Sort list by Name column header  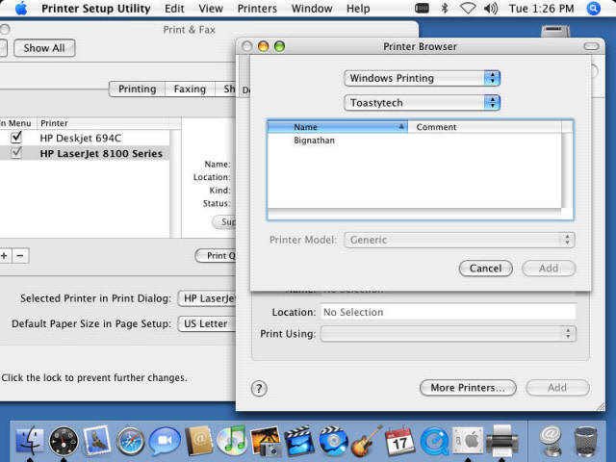coord(337,127)
